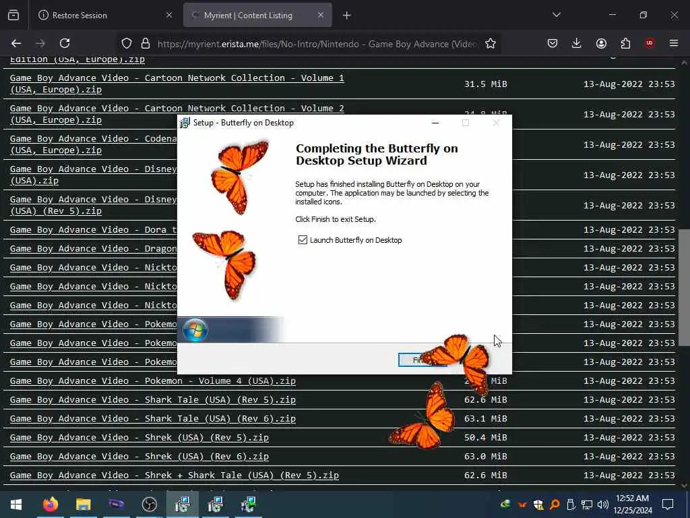
Task: Click the Firefox taskbar icon
Action: click(50, 505)
